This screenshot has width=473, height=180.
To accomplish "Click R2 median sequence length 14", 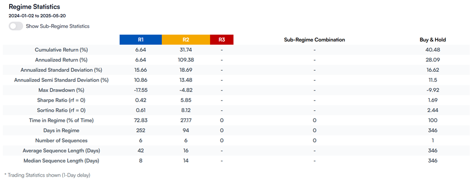I will click(x=186, y=161).
